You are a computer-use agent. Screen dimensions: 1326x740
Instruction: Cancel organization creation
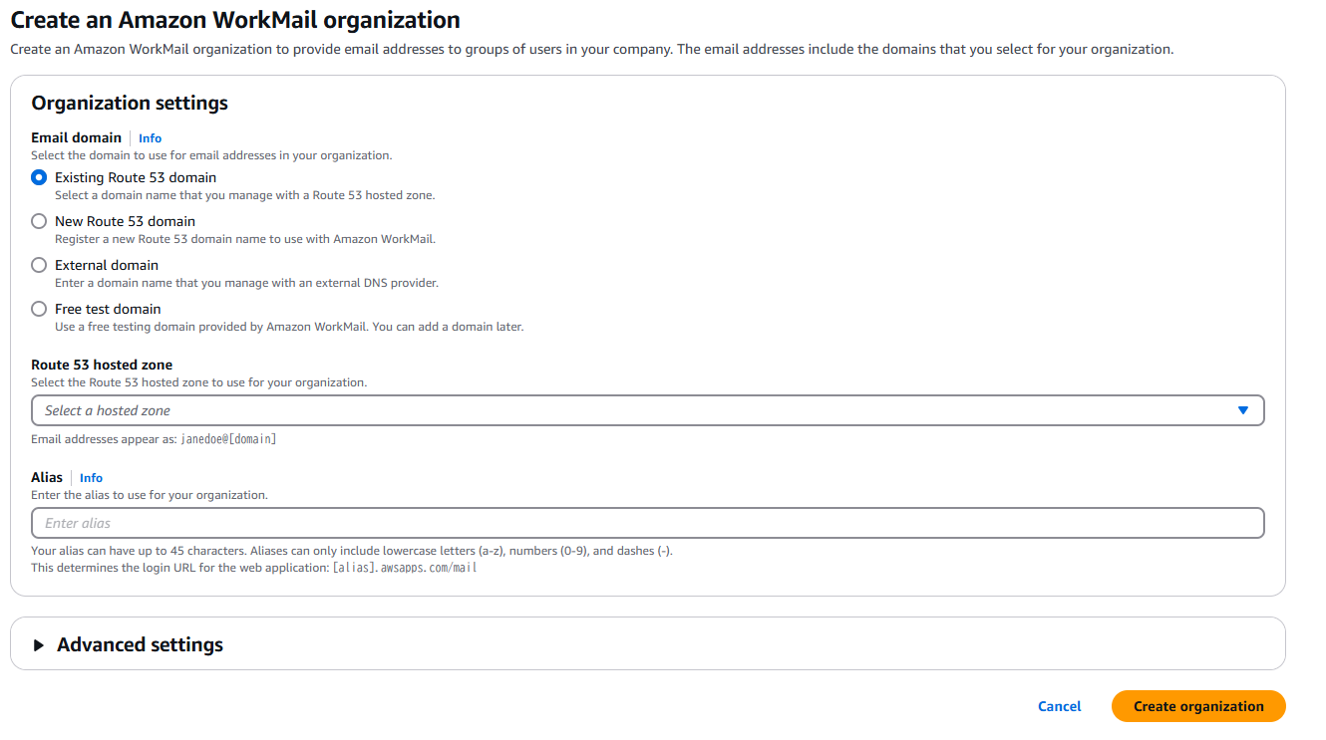click(x=1059, y=706)
